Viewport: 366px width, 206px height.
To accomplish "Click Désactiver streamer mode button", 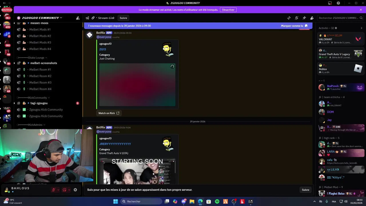I will pyautogui.click(x=228, y=10).
